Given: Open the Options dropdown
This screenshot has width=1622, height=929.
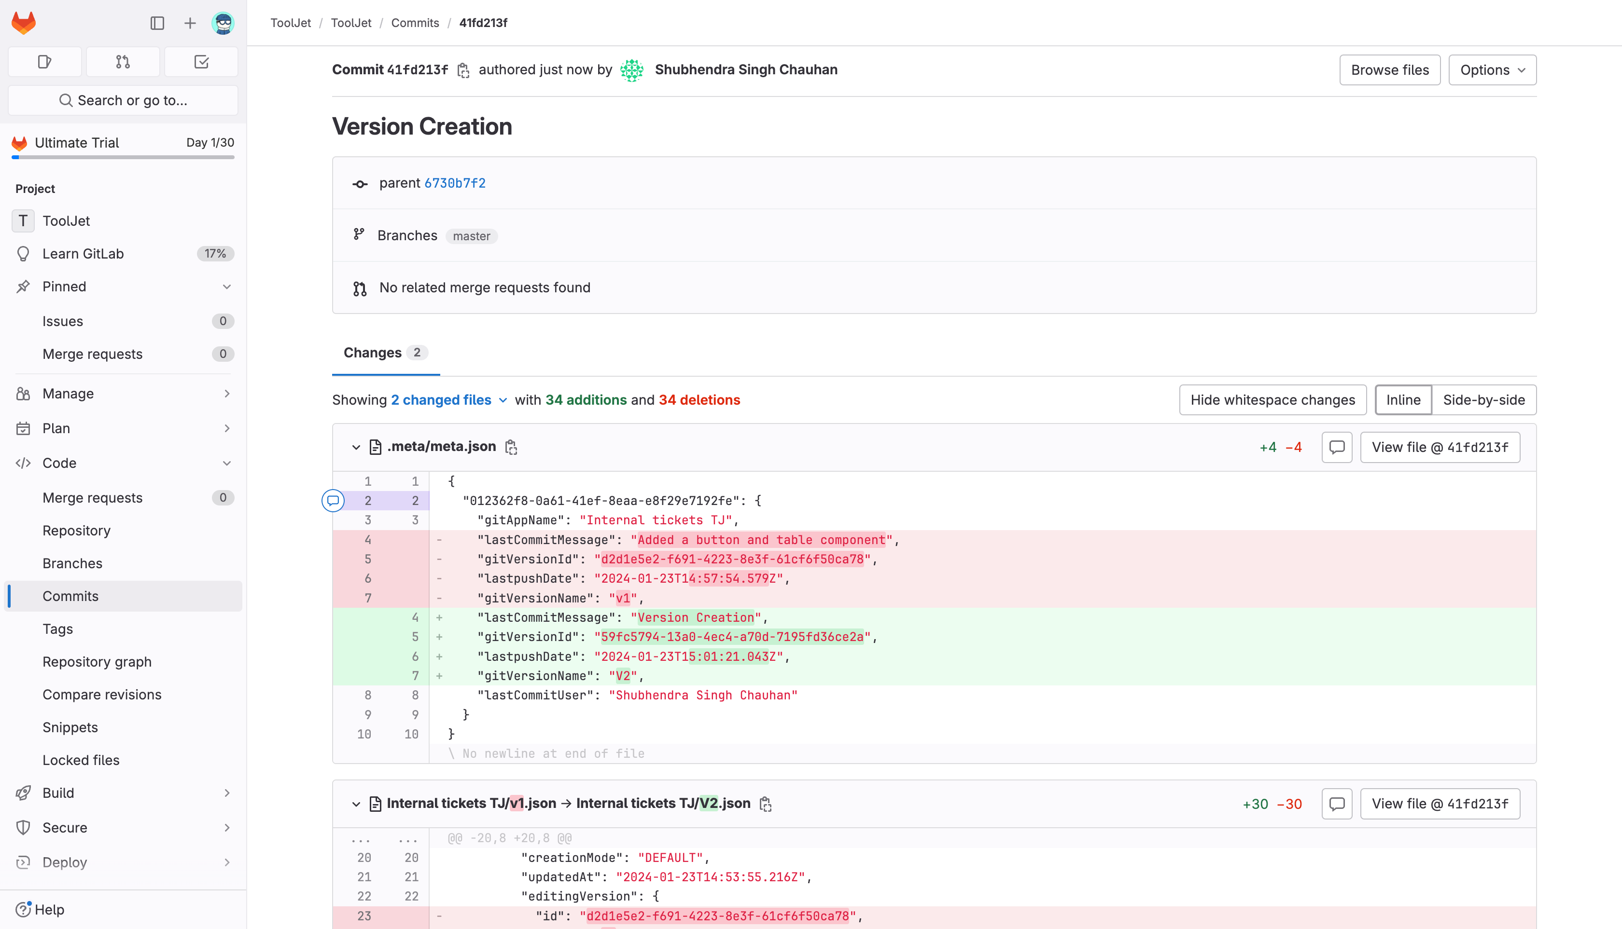Looking at the screenshot, I should coord(1492,70).
